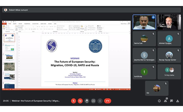183x112 pixels.
Task: Open more options three-dot menu
Action: pos(100,101)
